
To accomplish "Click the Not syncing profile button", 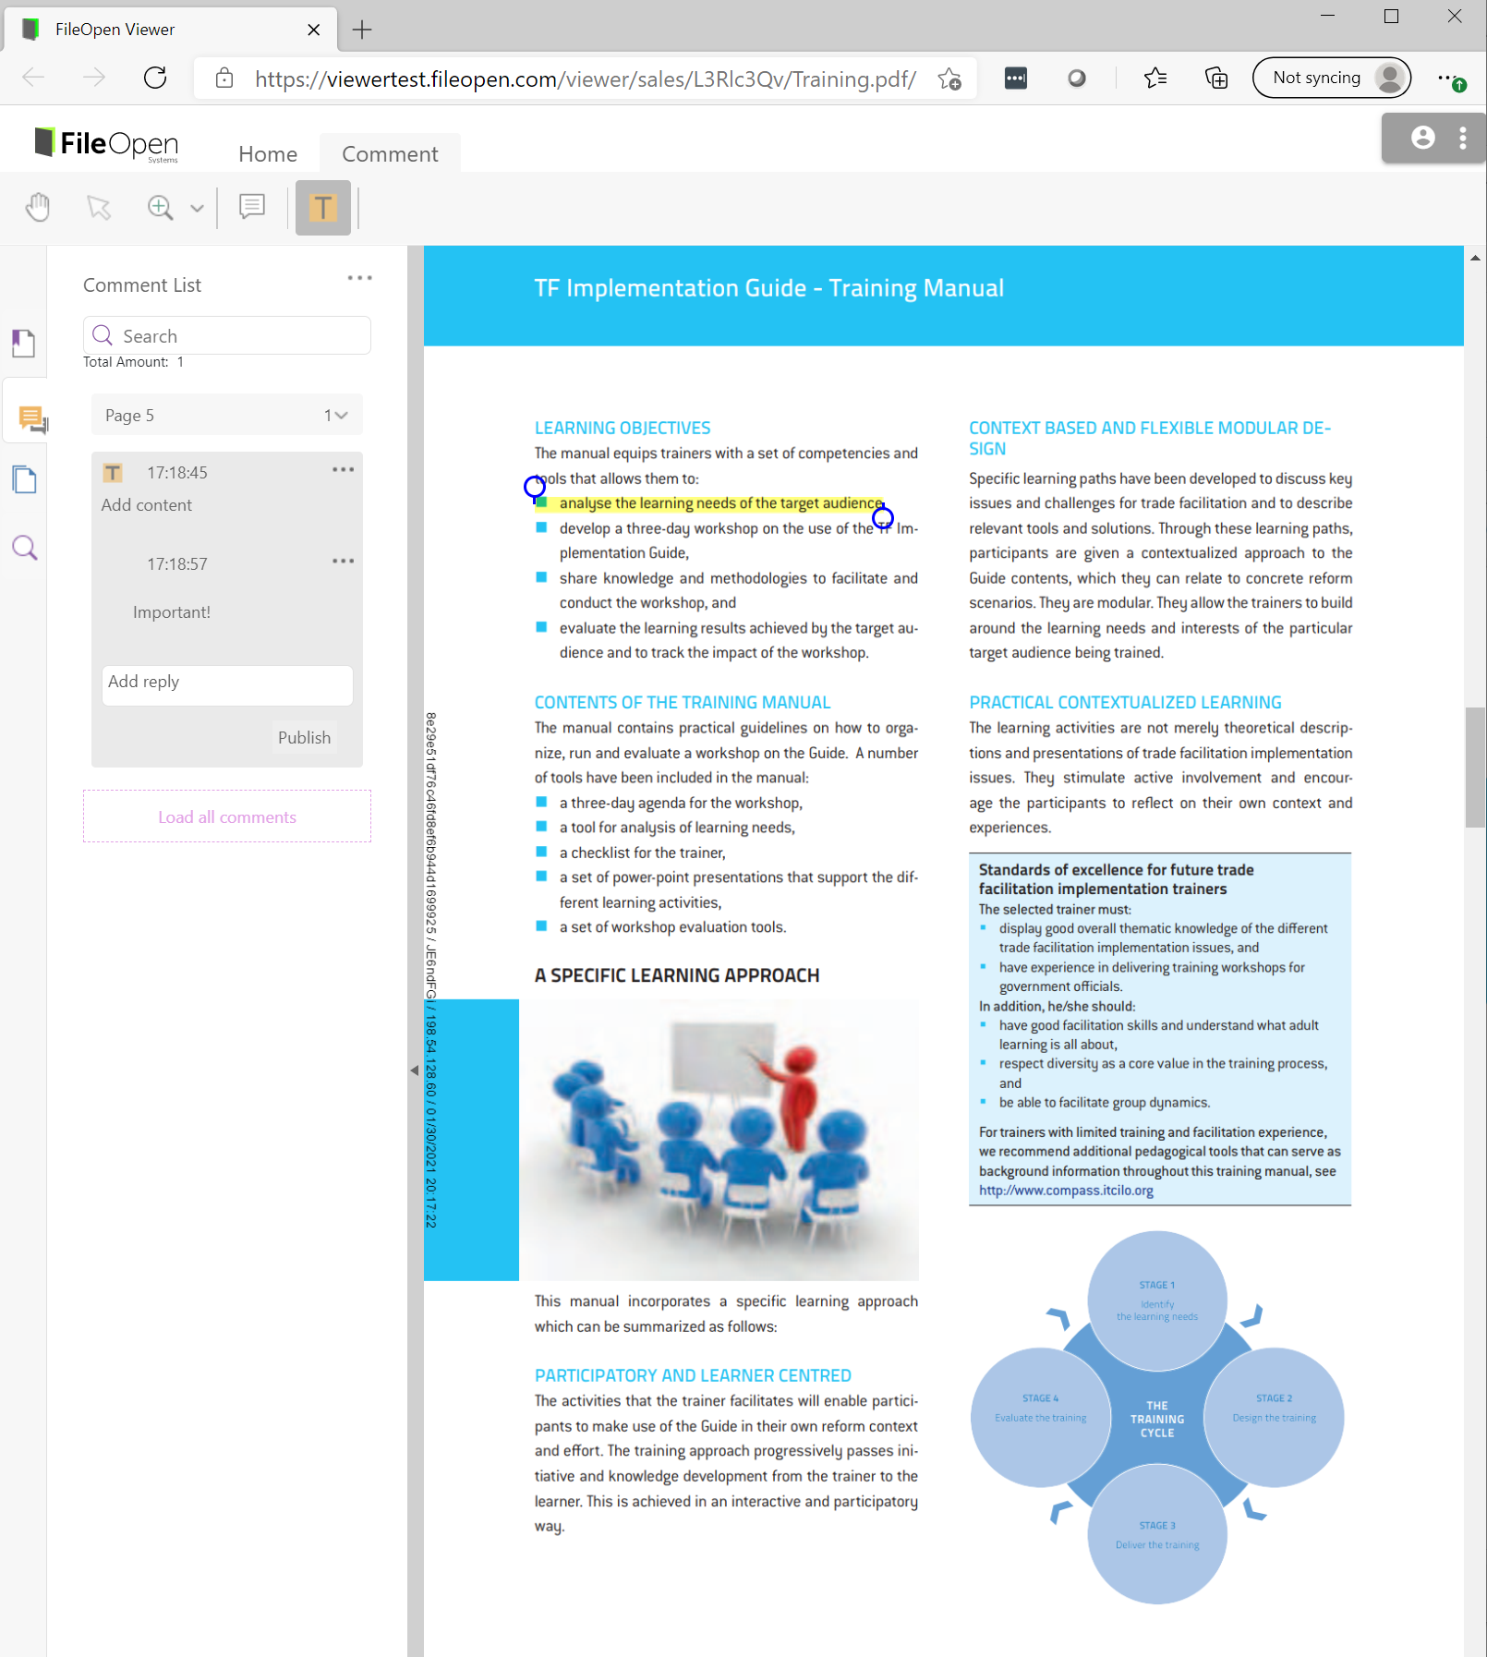I will [1332, 78].
